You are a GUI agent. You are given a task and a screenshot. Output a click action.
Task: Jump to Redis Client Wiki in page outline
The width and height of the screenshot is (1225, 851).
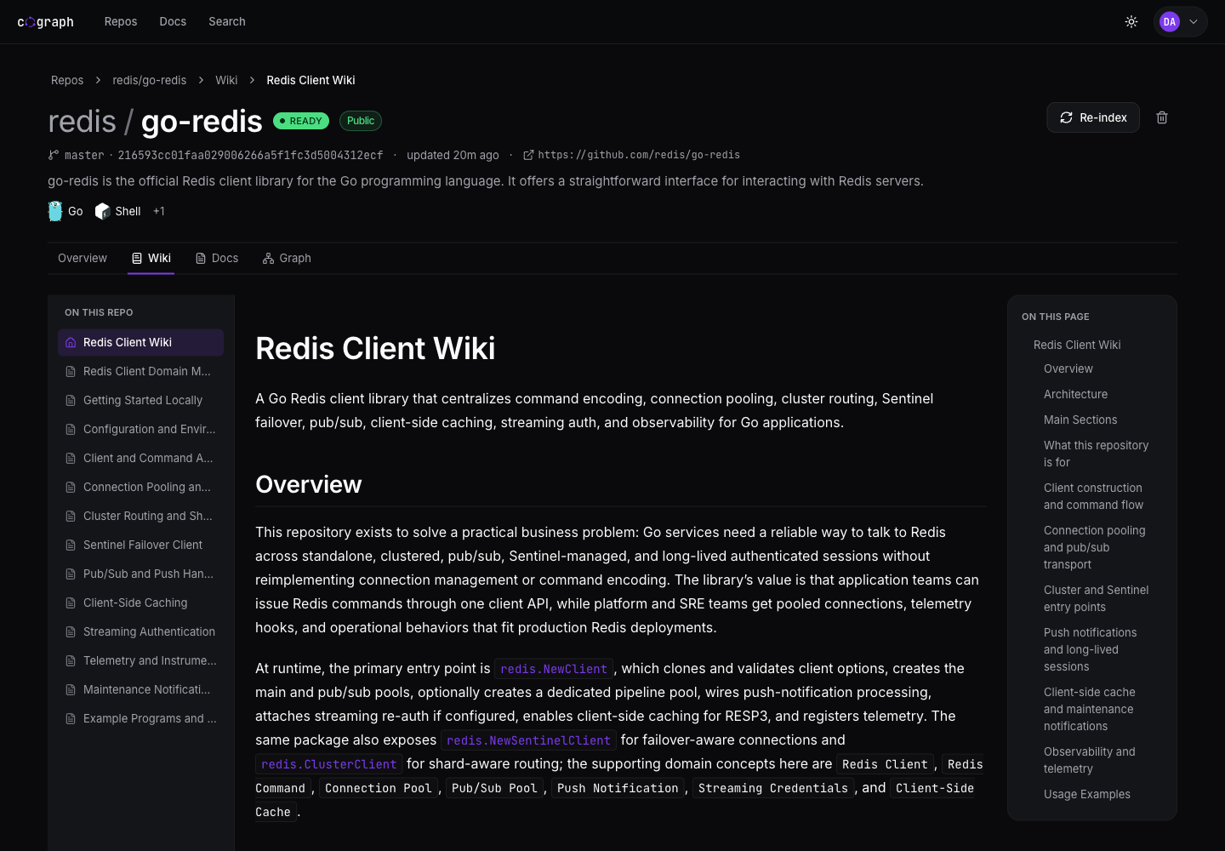(1077, 345)
